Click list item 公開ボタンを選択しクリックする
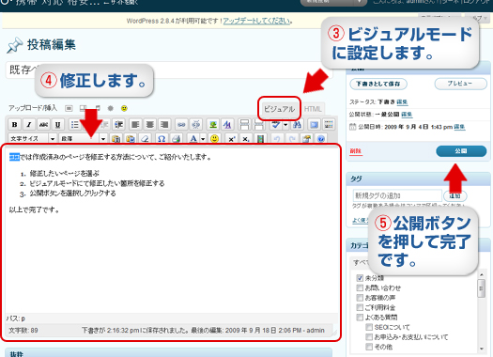This screenshot has height=357, width=493. (x=72, y=194)
